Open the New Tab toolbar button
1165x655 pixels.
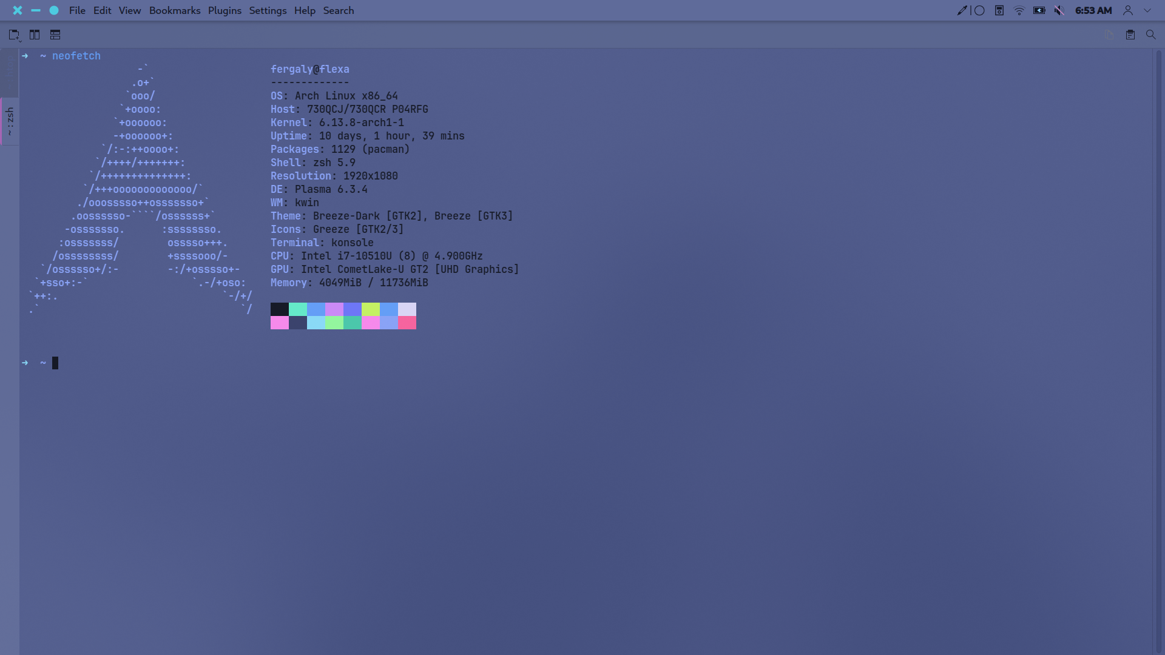pos(14,35)
